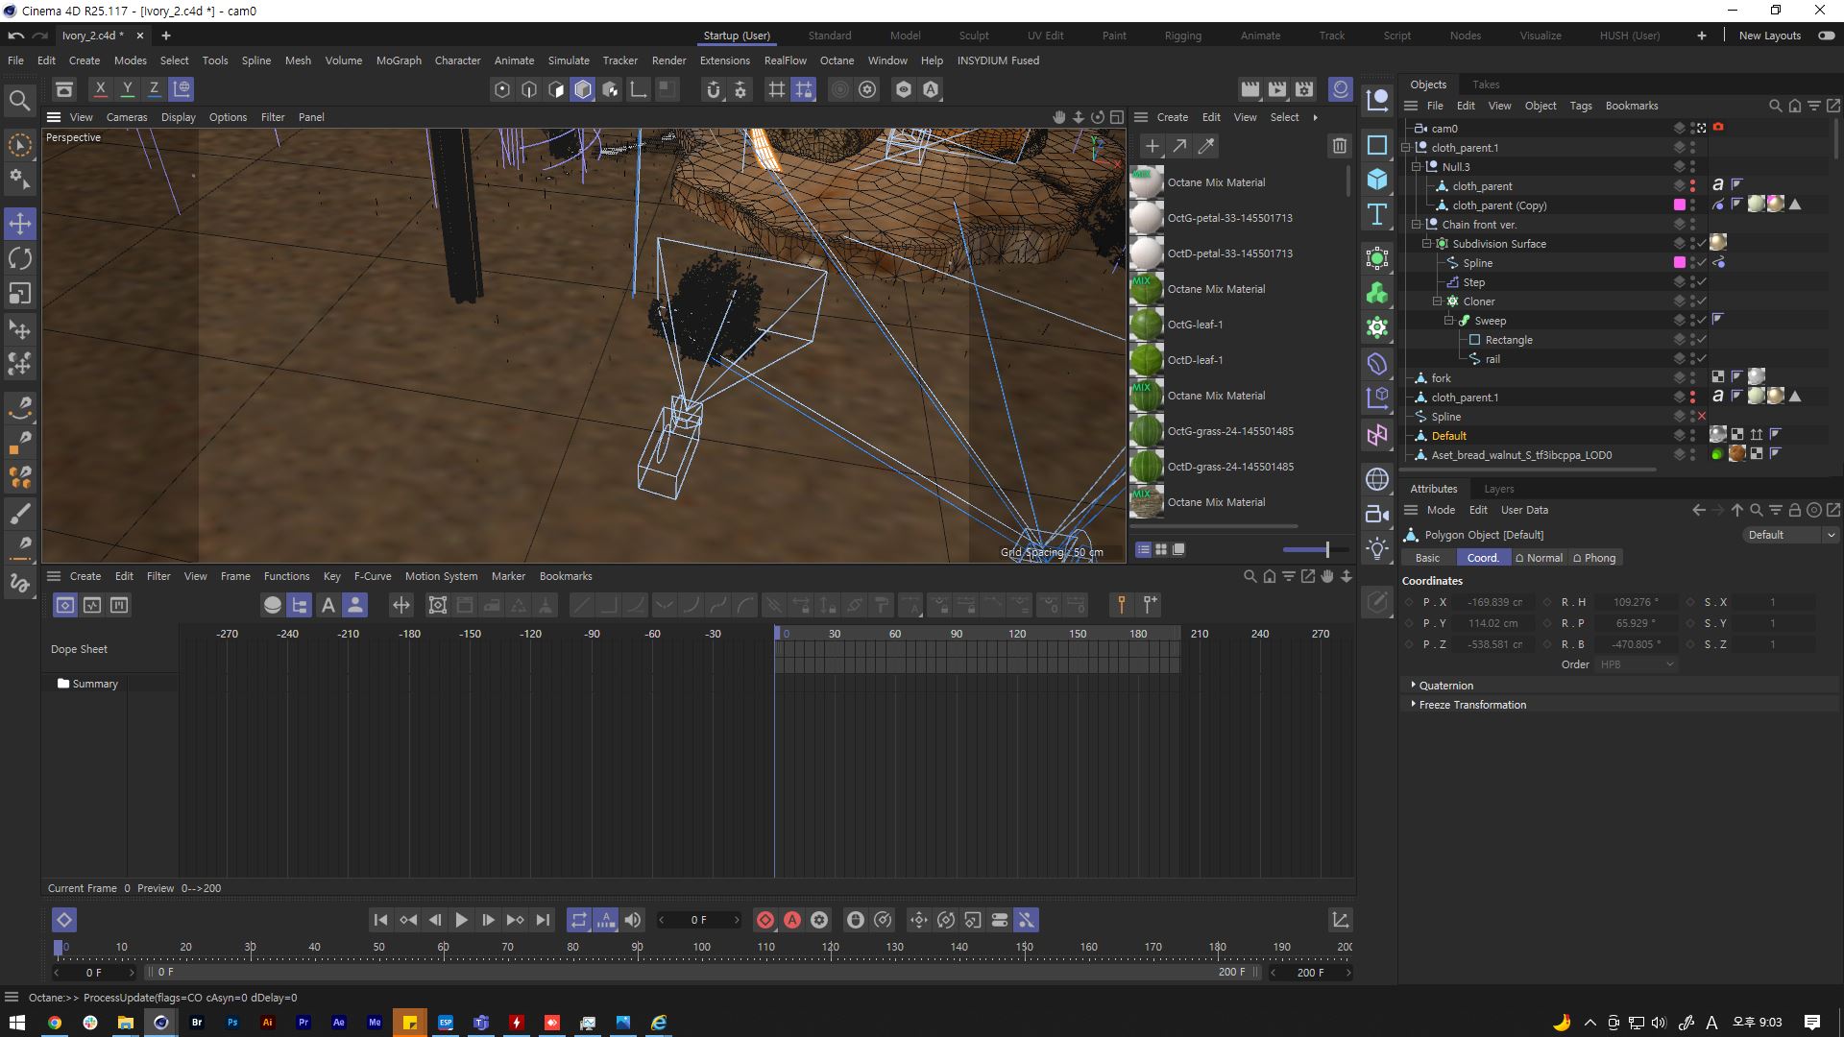Collapse the Cloner tree node
Viewport: 1844px width, 1037px height.
click(1438, 301)
